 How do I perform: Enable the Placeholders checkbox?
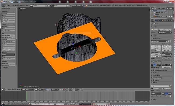pyautogui.click(x=152, y=91)
